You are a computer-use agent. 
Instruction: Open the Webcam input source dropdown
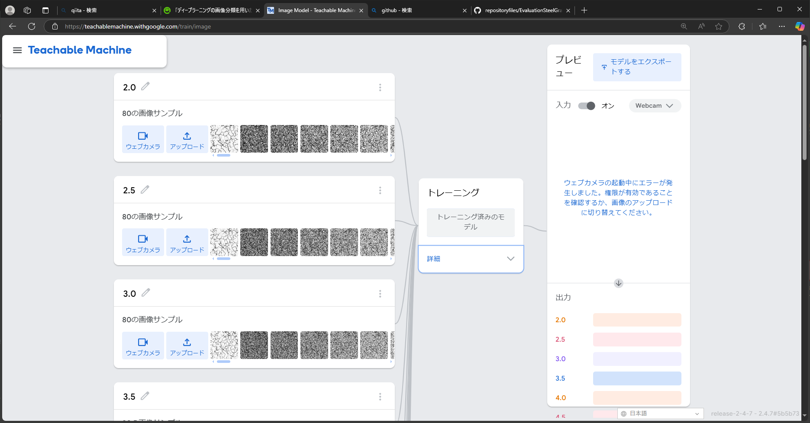(x=655, y=106)
